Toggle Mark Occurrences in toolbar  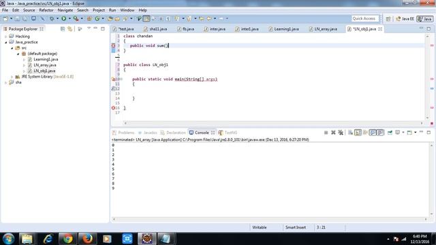coord(146,18)
